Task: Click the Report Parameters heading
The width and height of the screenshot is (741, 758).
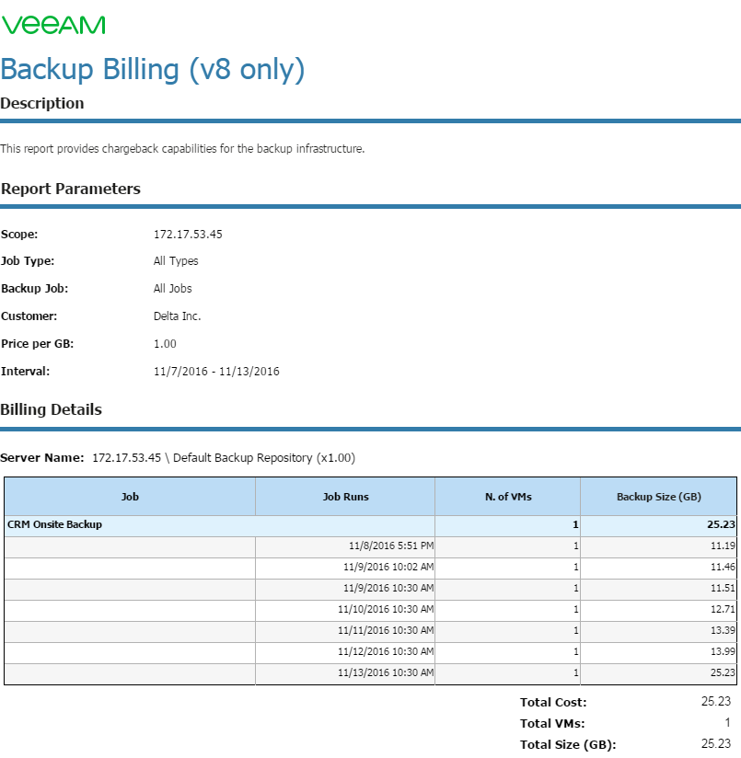Action: (71, 189)
